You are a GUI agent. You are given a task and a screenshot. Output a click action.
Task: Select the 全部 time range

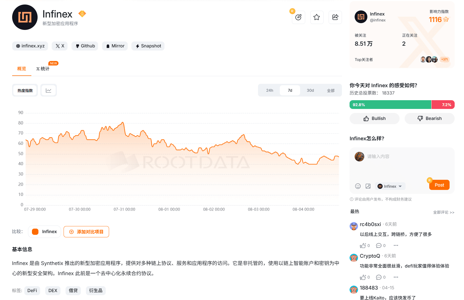click(331, 90)
